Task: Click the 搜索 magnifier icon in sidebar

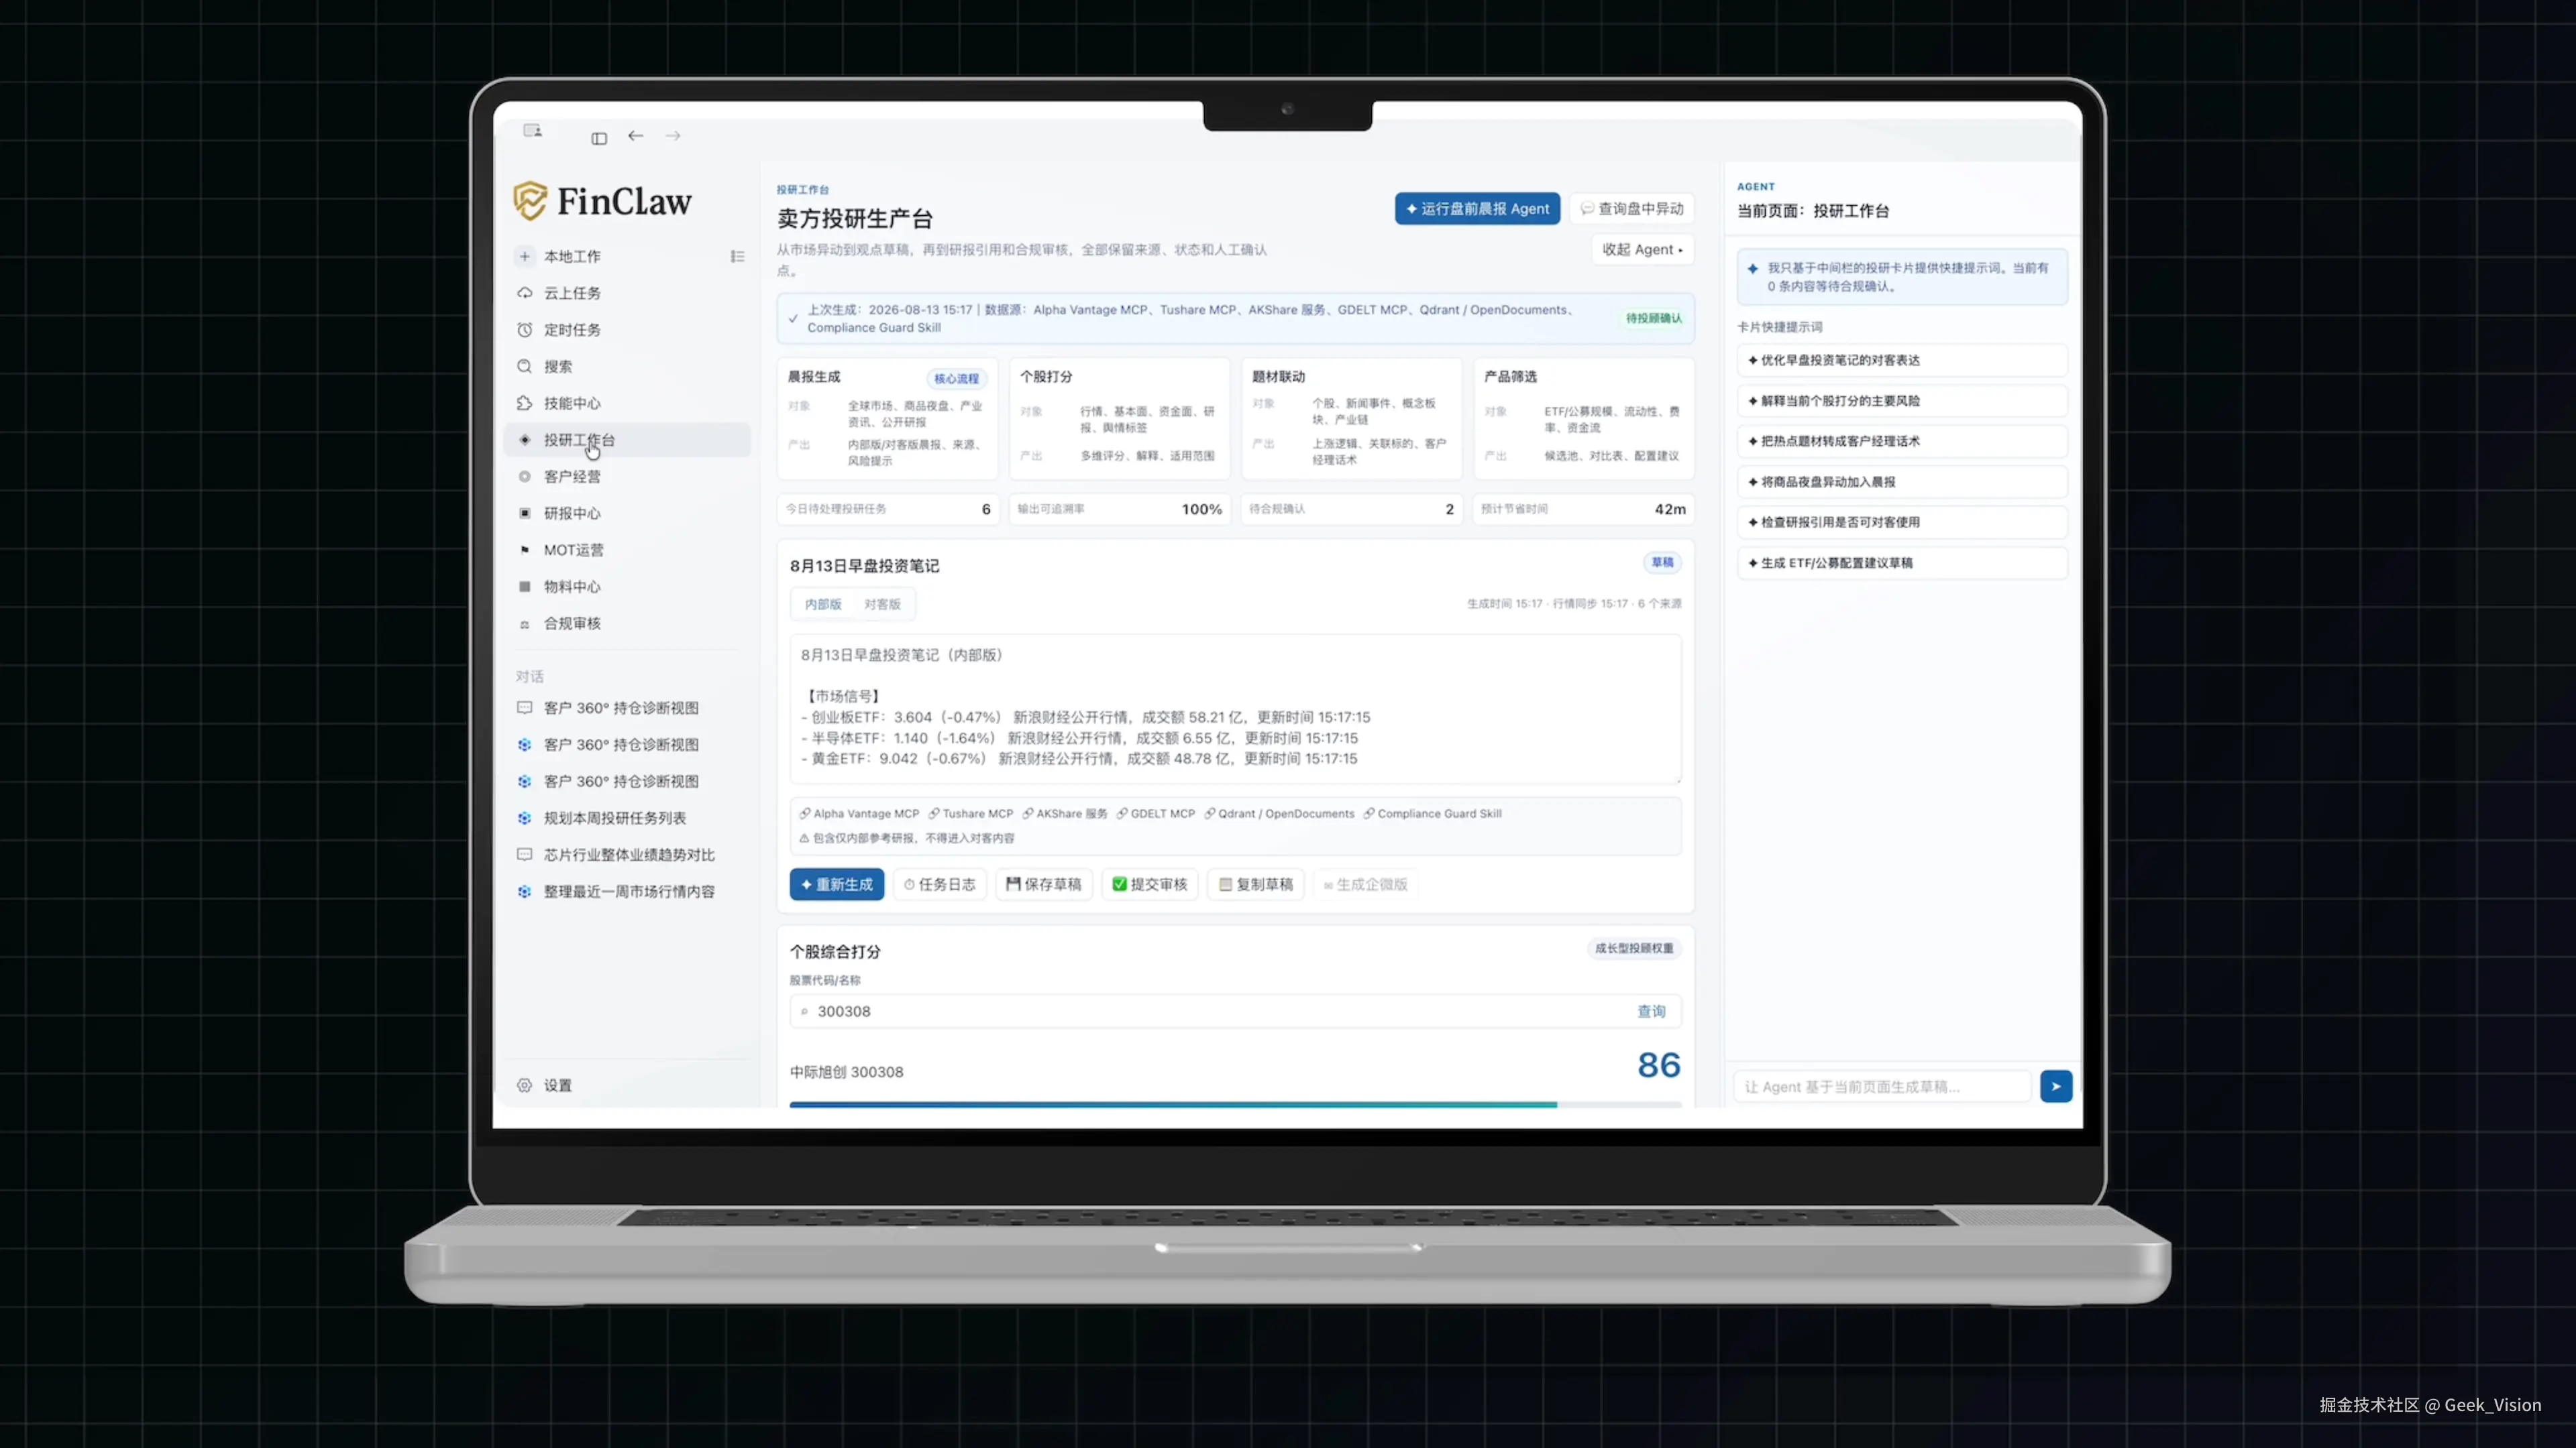Action: click(525, 367)
